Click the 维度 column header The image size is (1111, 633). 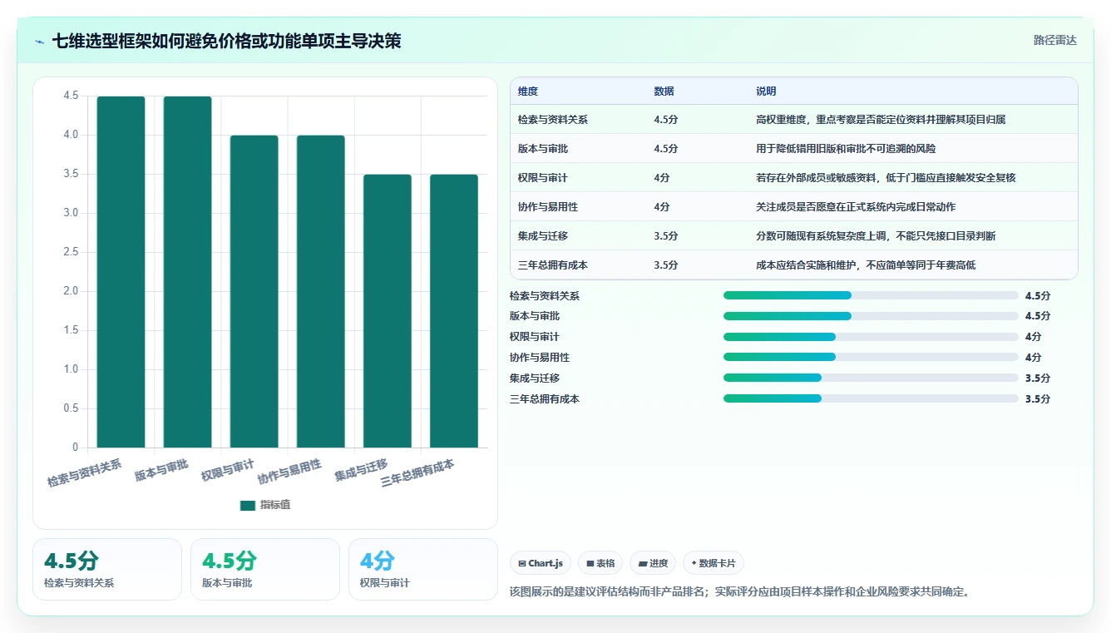pos(528,91)
